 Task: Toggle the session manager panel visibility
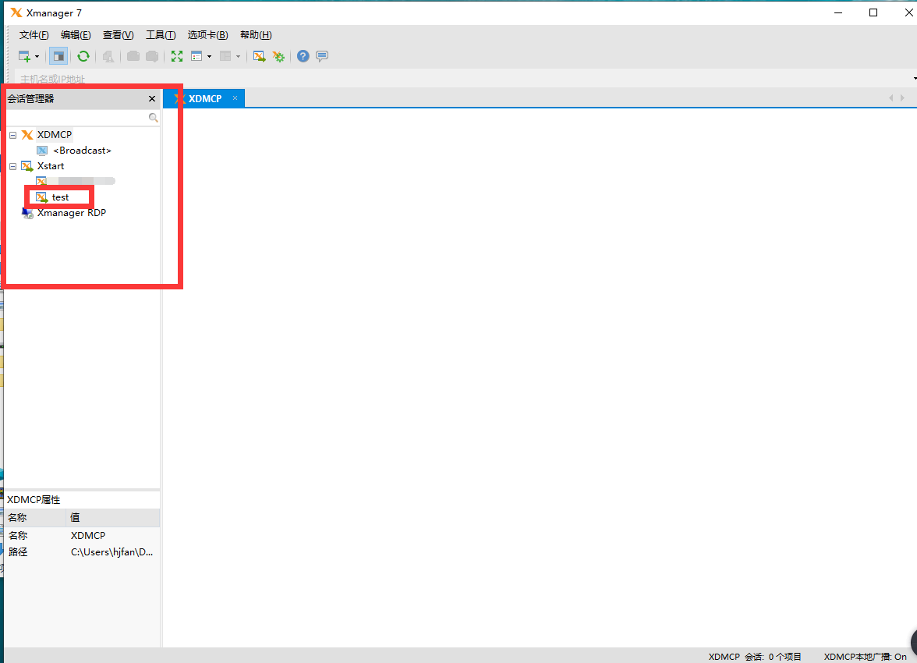pos(58,56)
